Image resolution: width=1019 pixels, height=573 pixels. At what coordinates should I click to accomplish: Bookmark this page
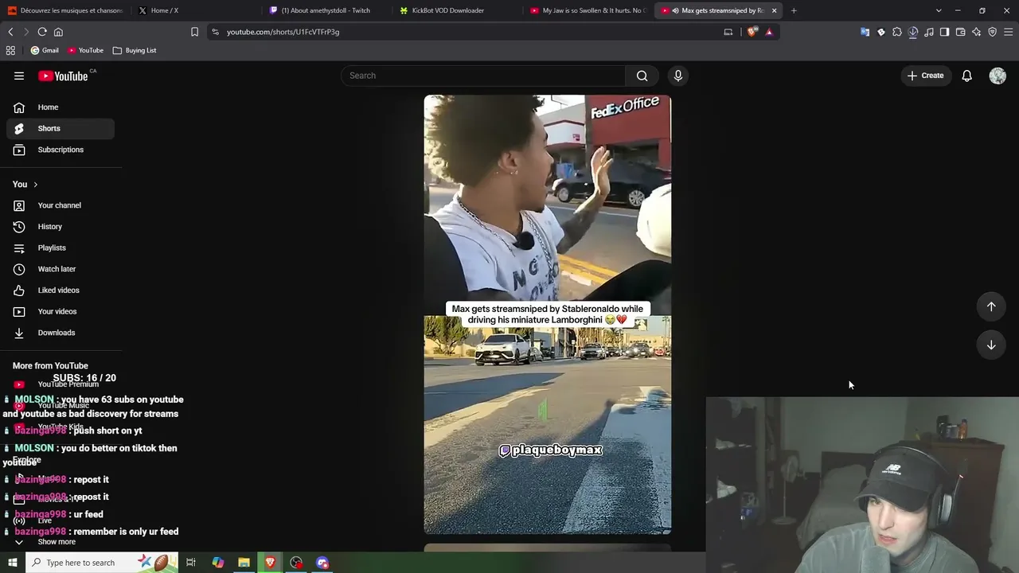194,32
